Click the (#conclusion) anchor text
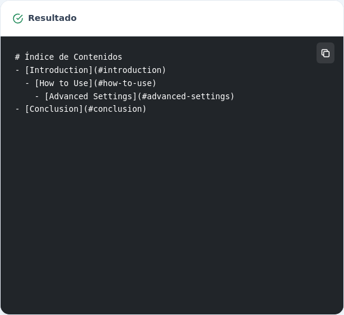344x315 pixels. click(115, 109)
